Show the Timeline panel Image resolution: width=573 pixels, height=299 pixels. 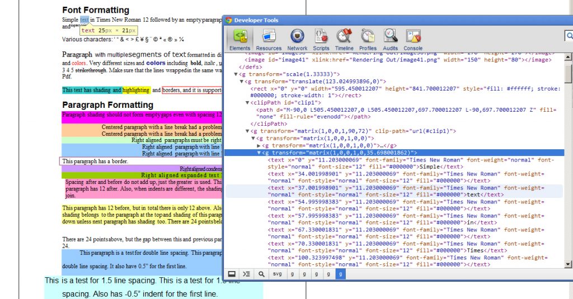pos(344,40)
